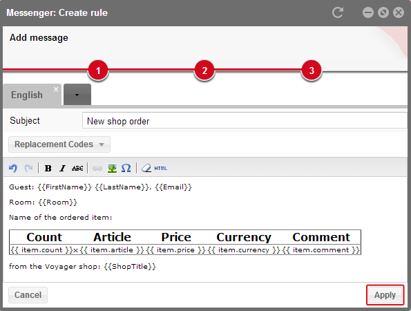
Task: Clear formatting with the eraser icon
Action: pyautogui.click(x=146, y=168)
